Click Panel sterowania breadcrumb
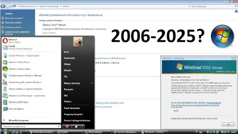238x134 pixels. tap(27, 6)
